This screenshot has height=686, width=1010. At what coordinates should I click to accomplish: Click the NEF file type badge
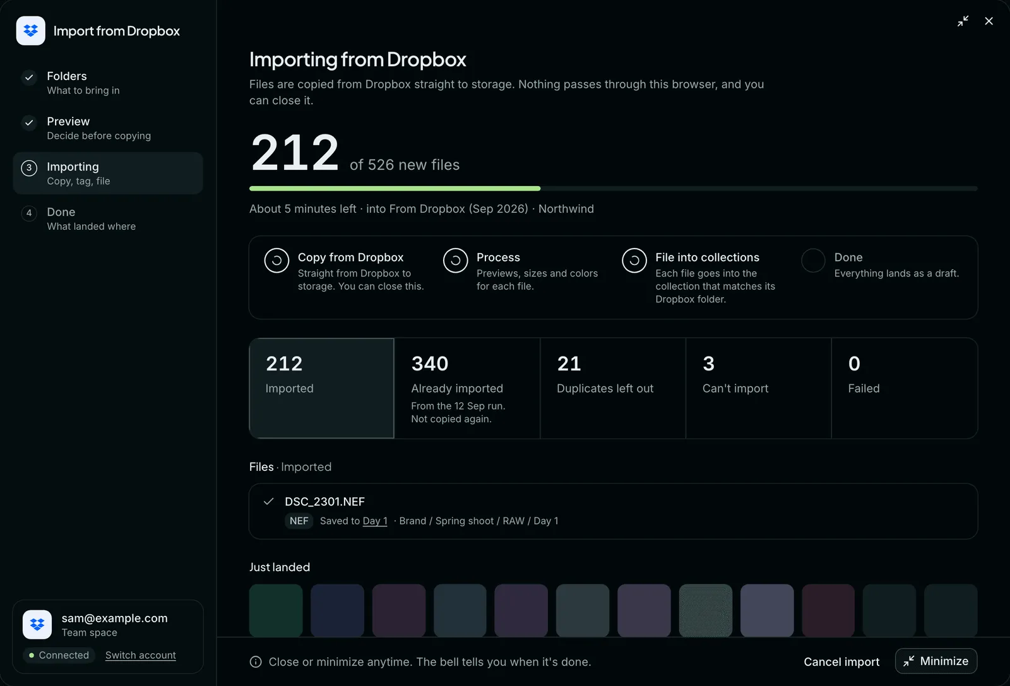(299, 521)
